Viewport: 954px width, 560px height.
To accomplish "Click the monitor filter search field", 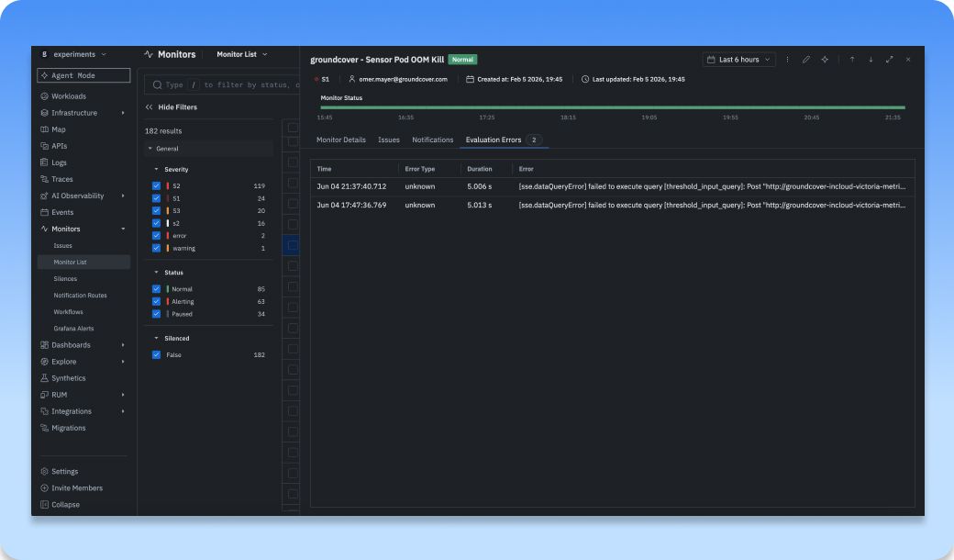I will point(222,84).
